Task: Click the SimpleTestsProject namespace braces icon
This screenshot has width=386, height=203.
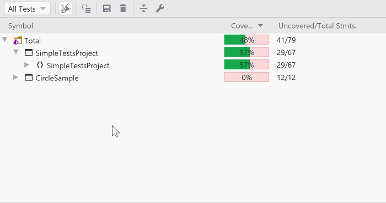Action: 40,65
